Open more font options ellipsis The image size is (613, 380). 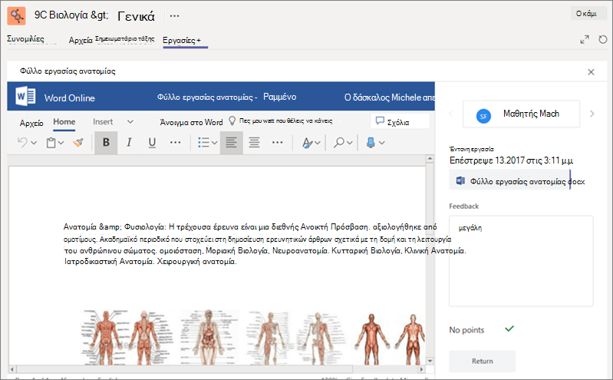[175, 143]
